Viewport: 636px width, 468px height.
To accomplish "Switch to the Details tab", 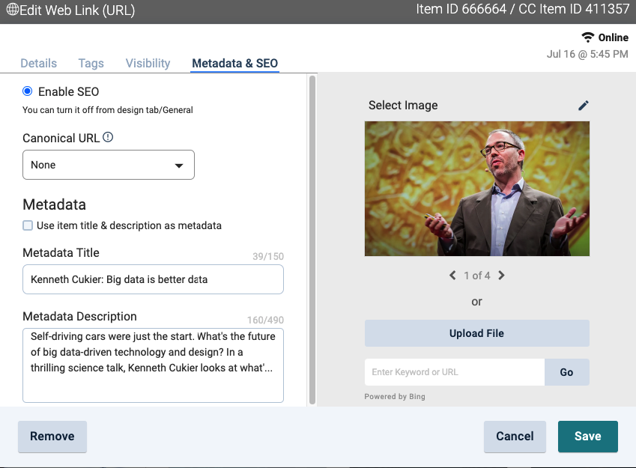I will pos(38,64).
